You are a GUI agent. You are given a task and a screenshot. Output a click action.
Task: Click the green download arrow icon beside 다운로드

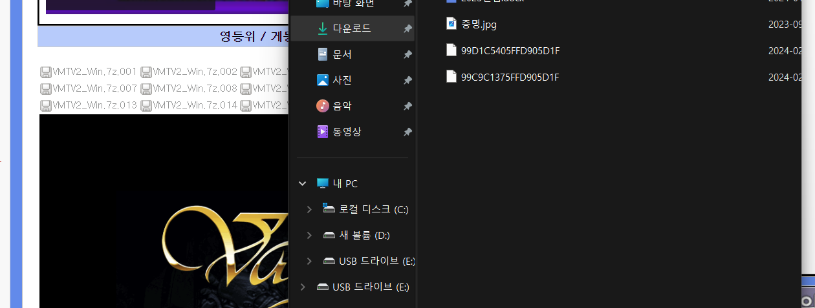[x=322, y=29]
